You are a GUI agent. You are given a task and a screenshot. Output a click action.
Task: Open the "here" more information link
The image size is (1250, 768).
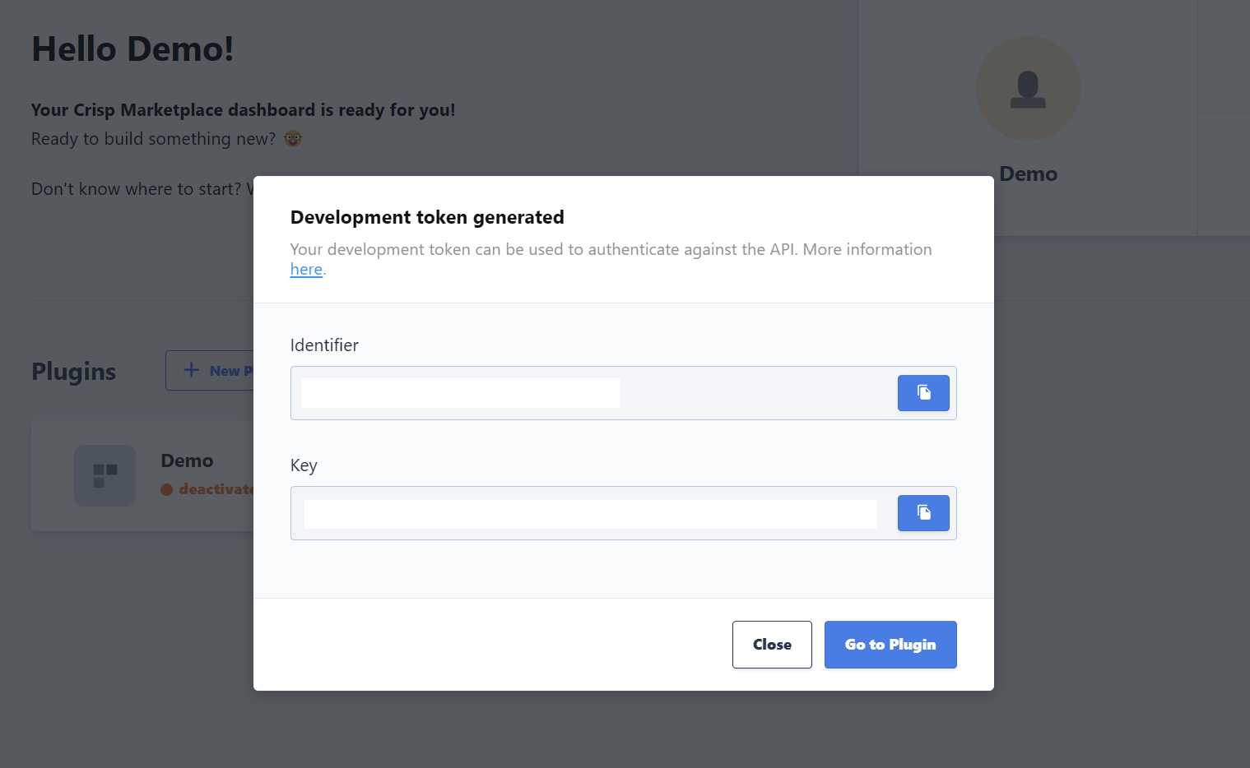click(x=306, y=270)
